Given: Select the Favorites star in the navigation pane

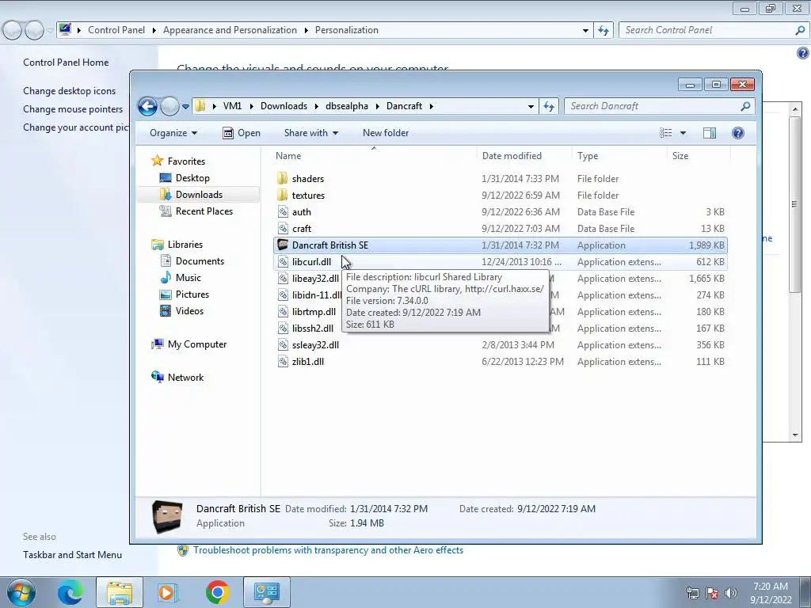Looking at the screenshot, I should tap(158, 161).
